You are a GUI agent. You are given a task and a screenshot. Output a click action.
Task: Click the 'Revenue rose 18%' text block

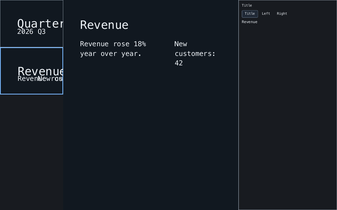[113, 49]
